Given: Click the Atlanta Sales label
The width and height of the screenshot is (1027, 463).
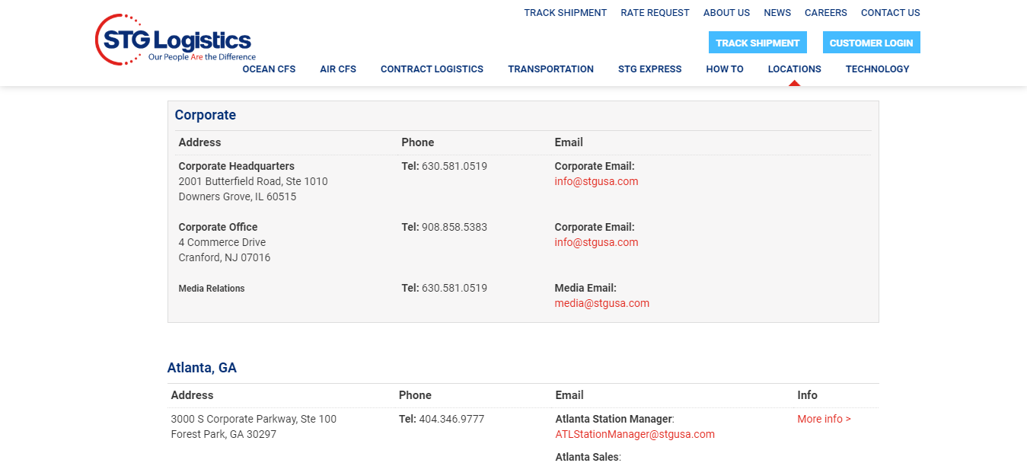Looking at the screenshot, I should tap(587, 457).
